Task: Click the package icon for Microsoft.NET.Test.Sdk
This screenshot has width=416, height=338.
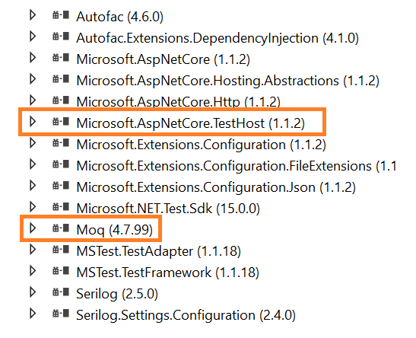Action: (61, 206)
